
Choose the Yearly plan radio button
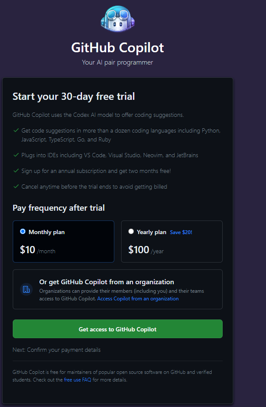pos(131,232)
